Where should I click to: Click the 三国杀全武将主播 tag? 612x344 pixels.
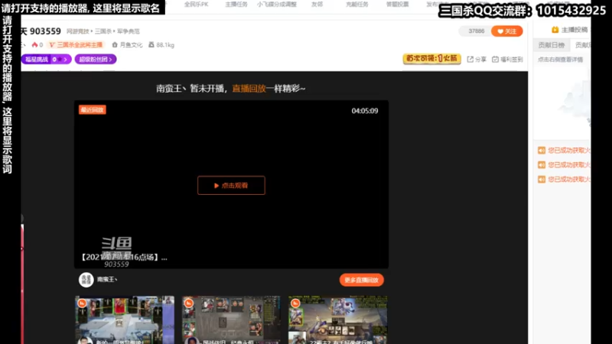point(76,45)
